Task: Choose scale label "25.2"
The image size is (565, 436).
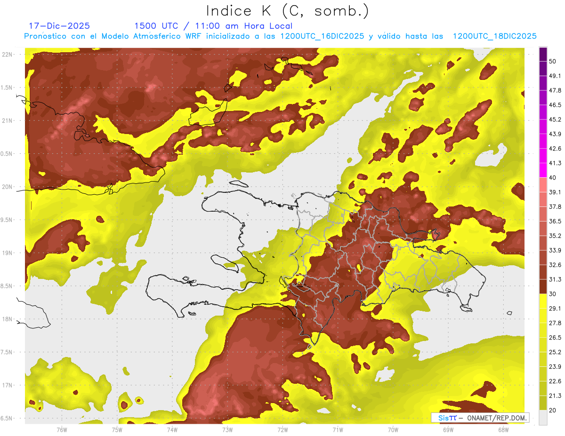Action: pyautogui.click(x=555, y=352)
